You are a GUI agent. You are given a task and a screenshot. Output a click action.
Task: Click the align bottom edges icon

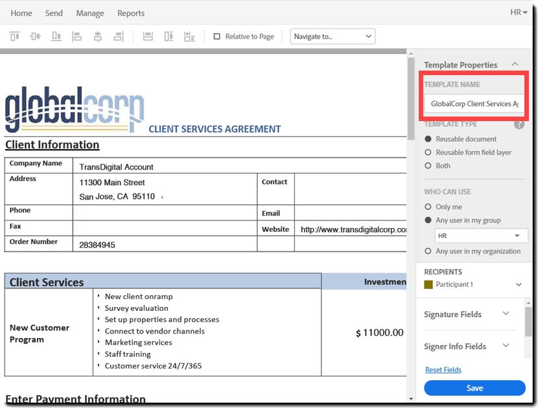point(56,36)
